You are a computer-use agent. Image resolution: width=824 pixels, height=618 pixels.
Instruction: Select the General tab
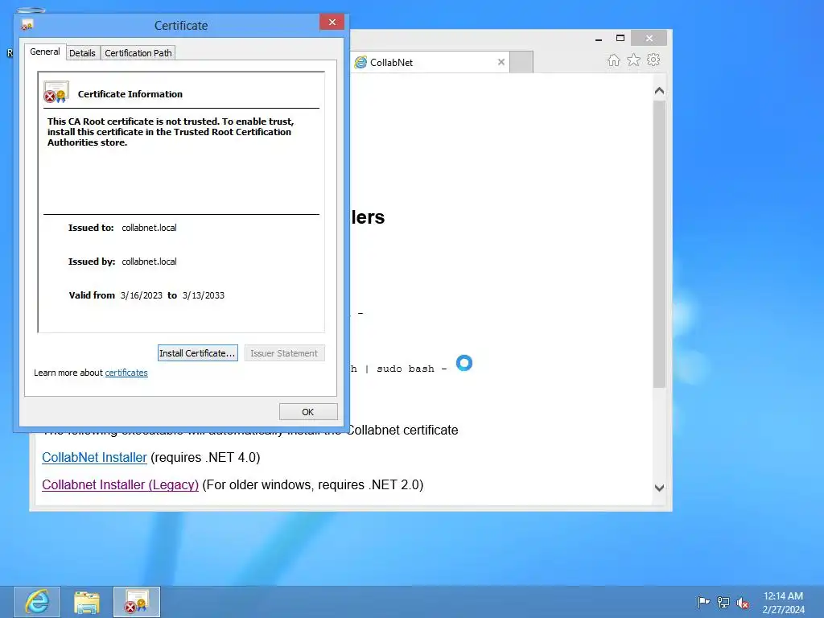click(x=45, y=51)
